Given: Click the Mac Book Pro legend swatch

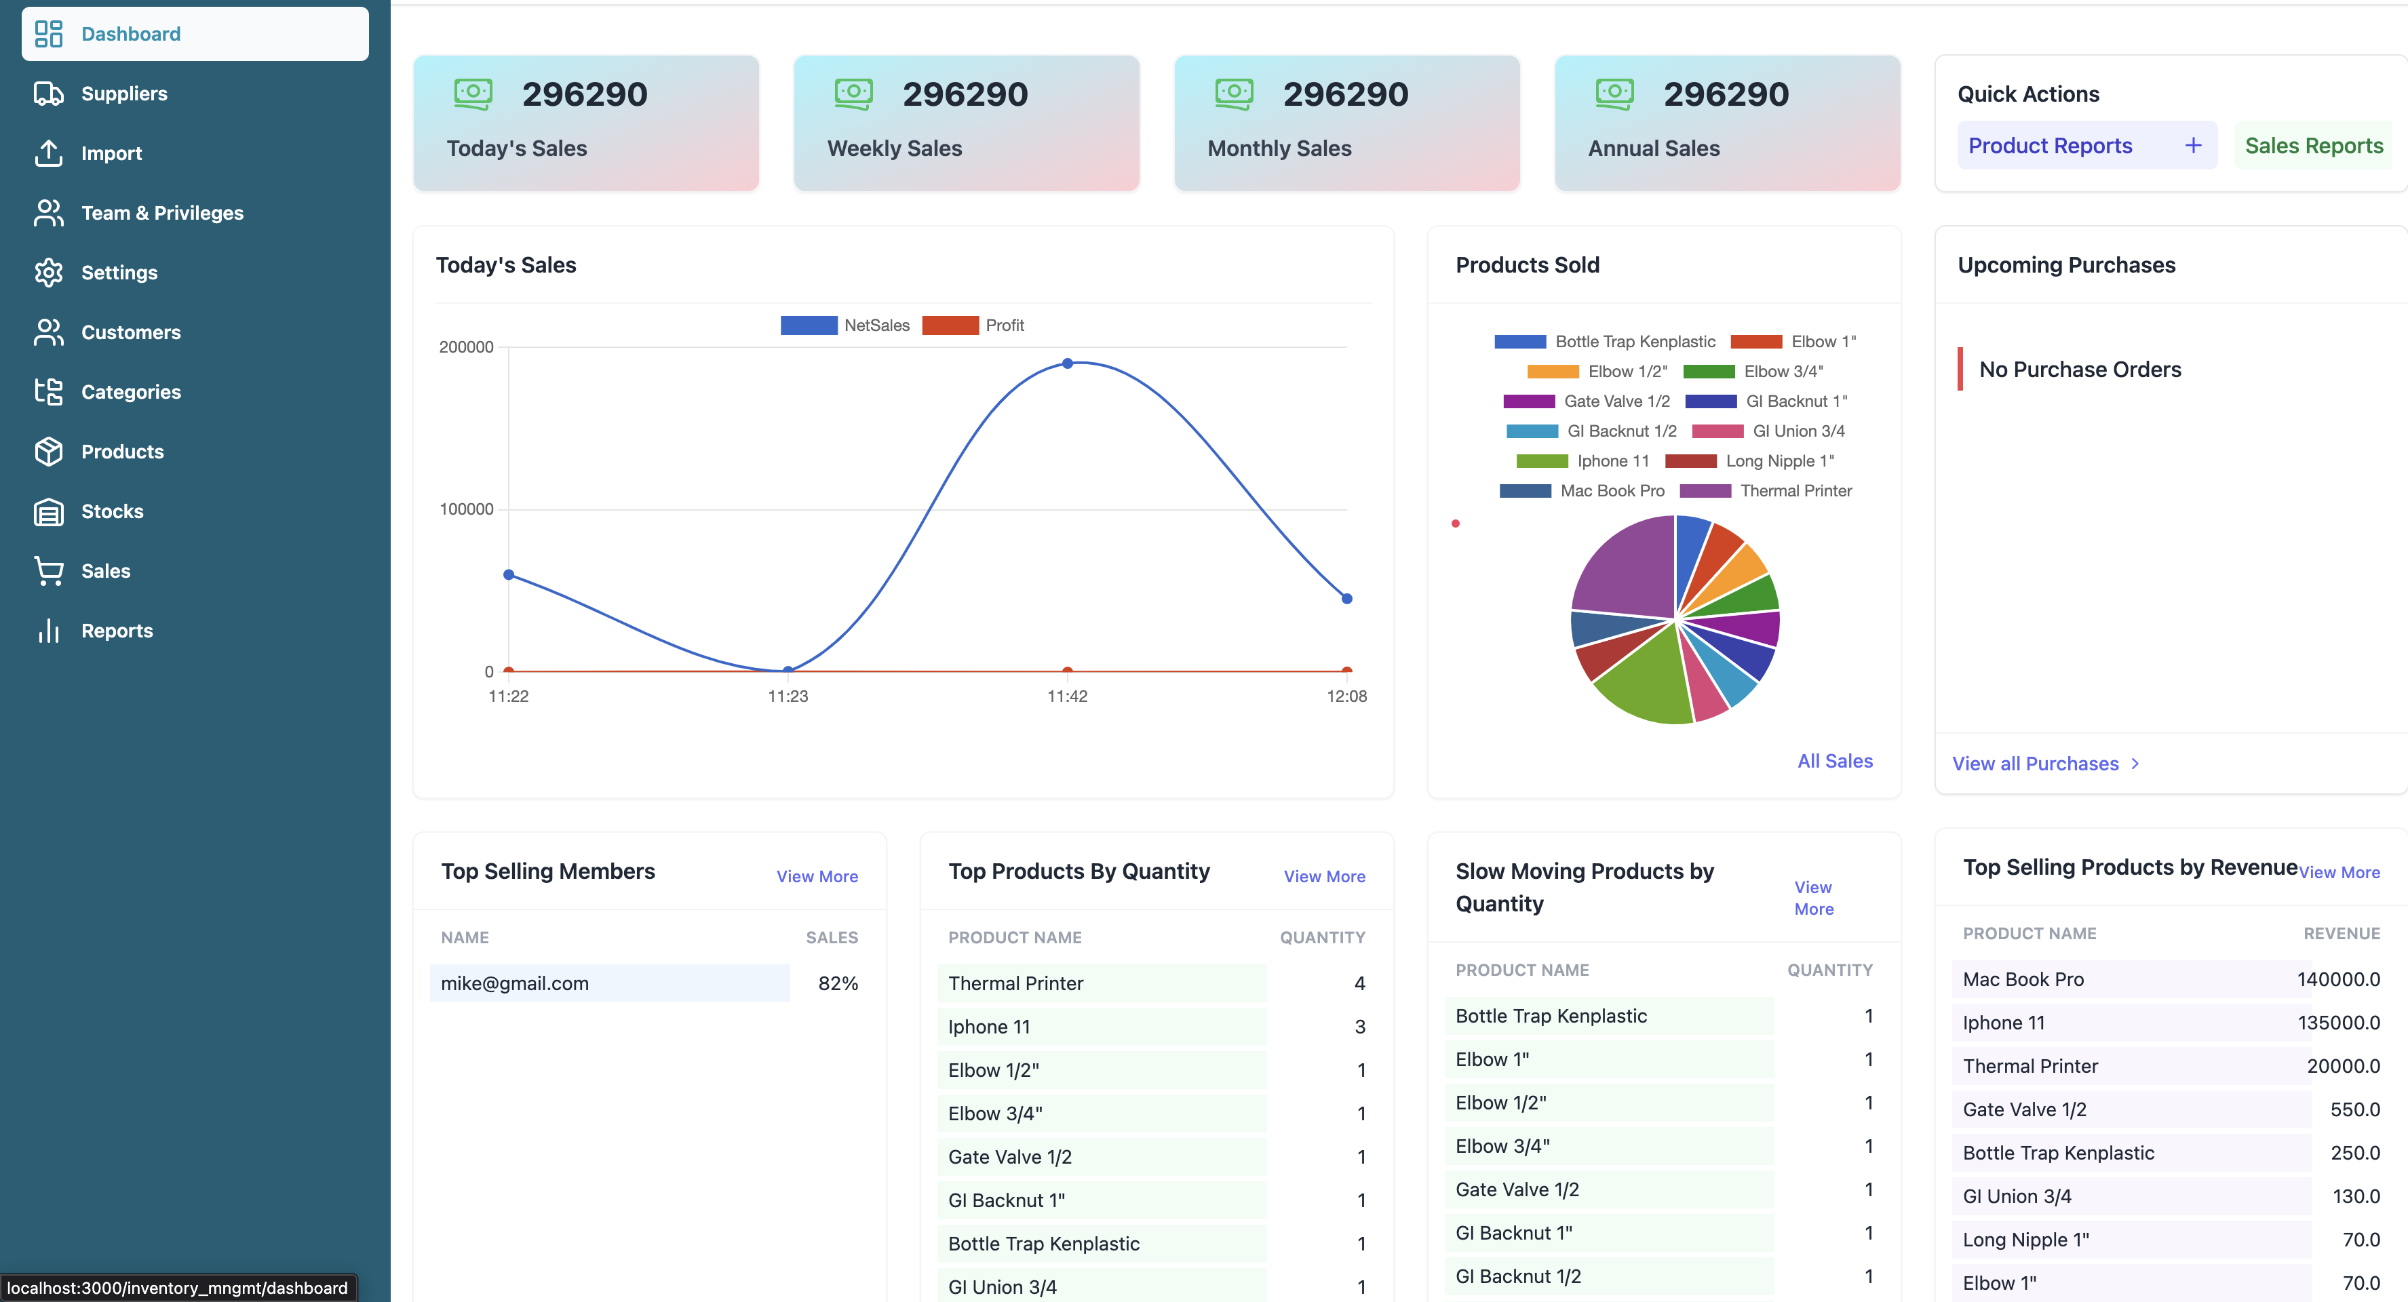Looking at the screenshot, I should tap(1525, 491).
